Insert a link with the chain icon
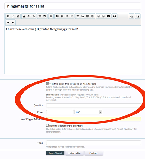 click(x=40, y=16)
